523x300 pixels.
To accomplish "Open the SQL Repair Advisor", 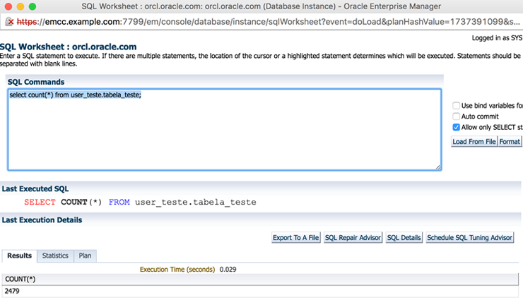I will (353, 238).
